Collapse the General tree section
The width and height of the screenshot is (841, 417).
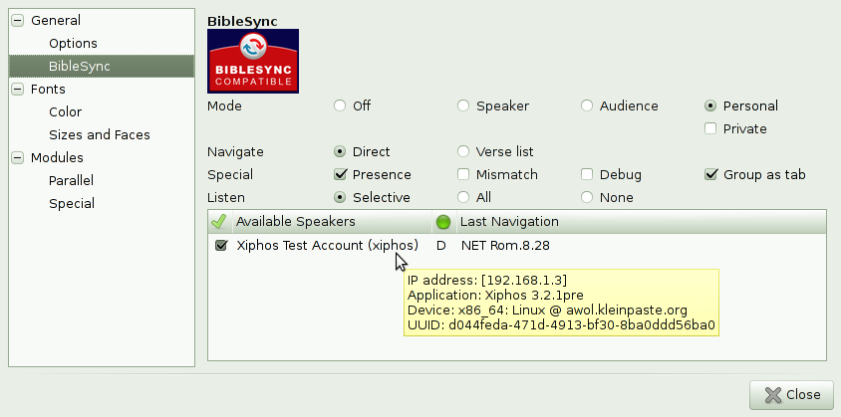click(18, 20)
